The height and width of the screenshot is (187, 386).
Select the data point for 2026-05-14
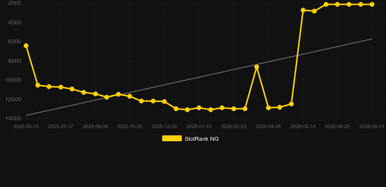click(x=303, y=10)
